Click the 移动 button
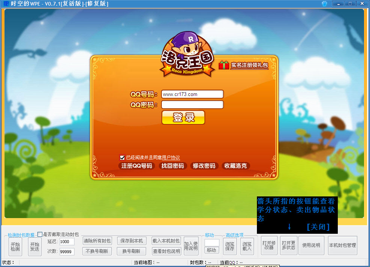Image resolution: width=370 pixels, height=267 pixels. click(212, 250)
